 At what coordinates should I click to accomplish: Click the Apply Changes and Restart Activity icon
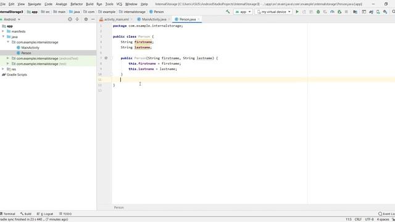coord(304,12)
